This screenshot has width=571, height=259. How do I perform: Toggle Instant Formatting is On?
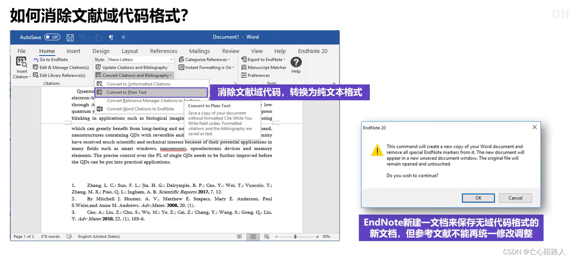coord(206,68)
